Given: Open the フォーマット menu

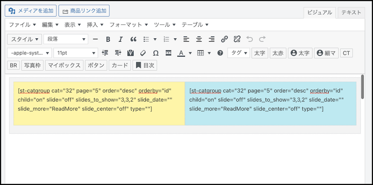Looking at the screenshot, I should pos(128,25).
